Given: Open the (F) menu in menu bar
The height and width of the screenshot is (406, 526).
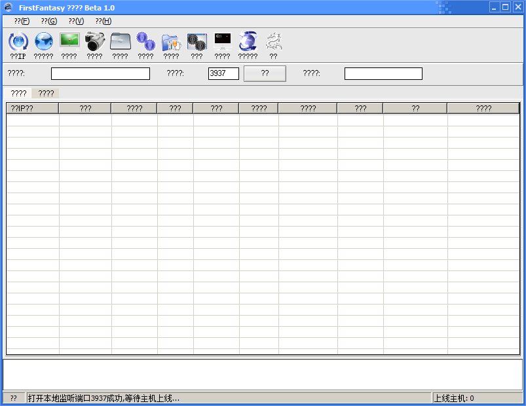Looking at the screenshot, I should [22, 21].
